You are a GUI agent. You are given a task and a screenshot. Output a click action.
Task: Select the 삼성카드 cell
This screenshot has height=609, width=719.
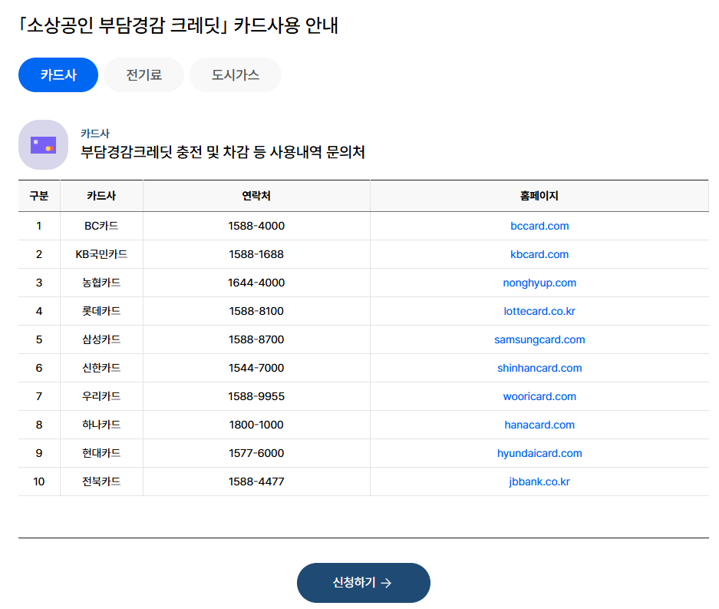pos(101,339)
